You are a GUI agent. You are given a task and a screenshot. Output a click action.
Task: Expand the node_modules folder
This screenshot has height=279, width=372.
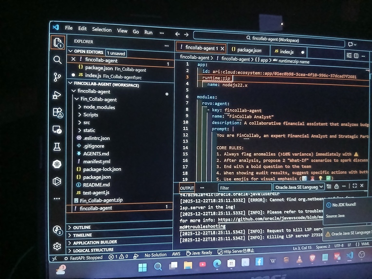point(80,107)
